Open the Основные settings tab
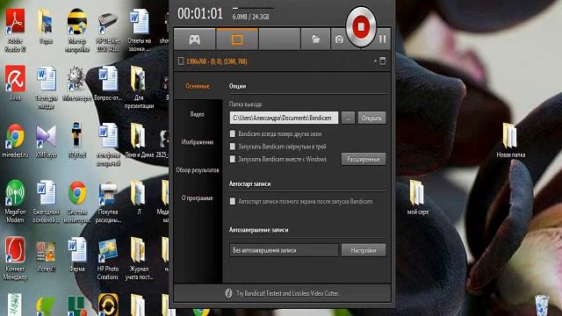This screenshot has height=316, width=562. (x=197, y=86)
